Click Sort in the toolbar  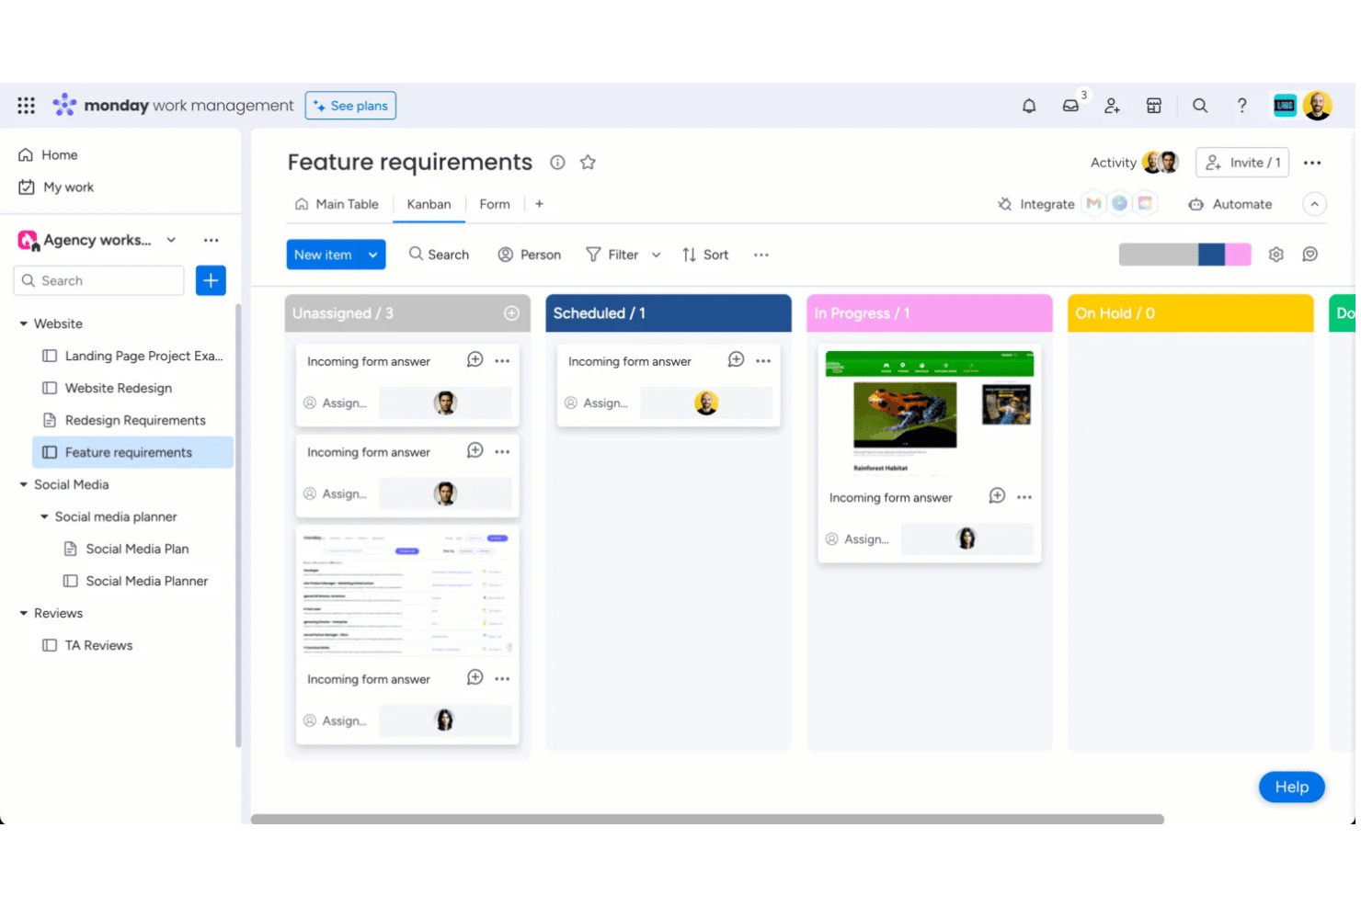pyautogui.click(x=705, y=255)
